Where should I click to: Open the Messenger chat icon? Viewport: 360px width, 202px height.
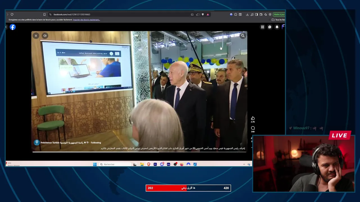tap(270, 27)
